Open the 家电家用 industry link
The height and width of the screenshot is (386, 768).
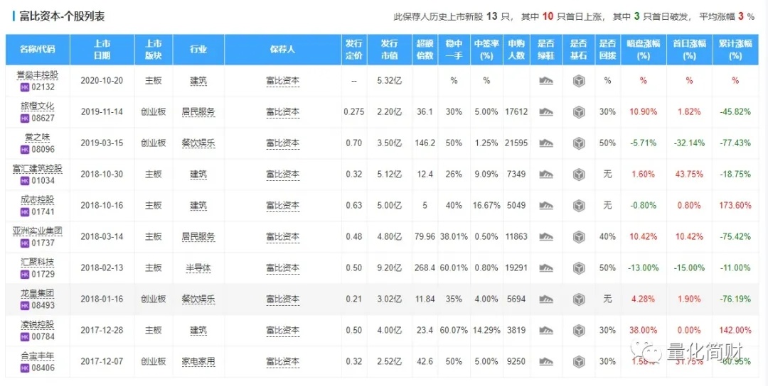click(x=198, y=361)
